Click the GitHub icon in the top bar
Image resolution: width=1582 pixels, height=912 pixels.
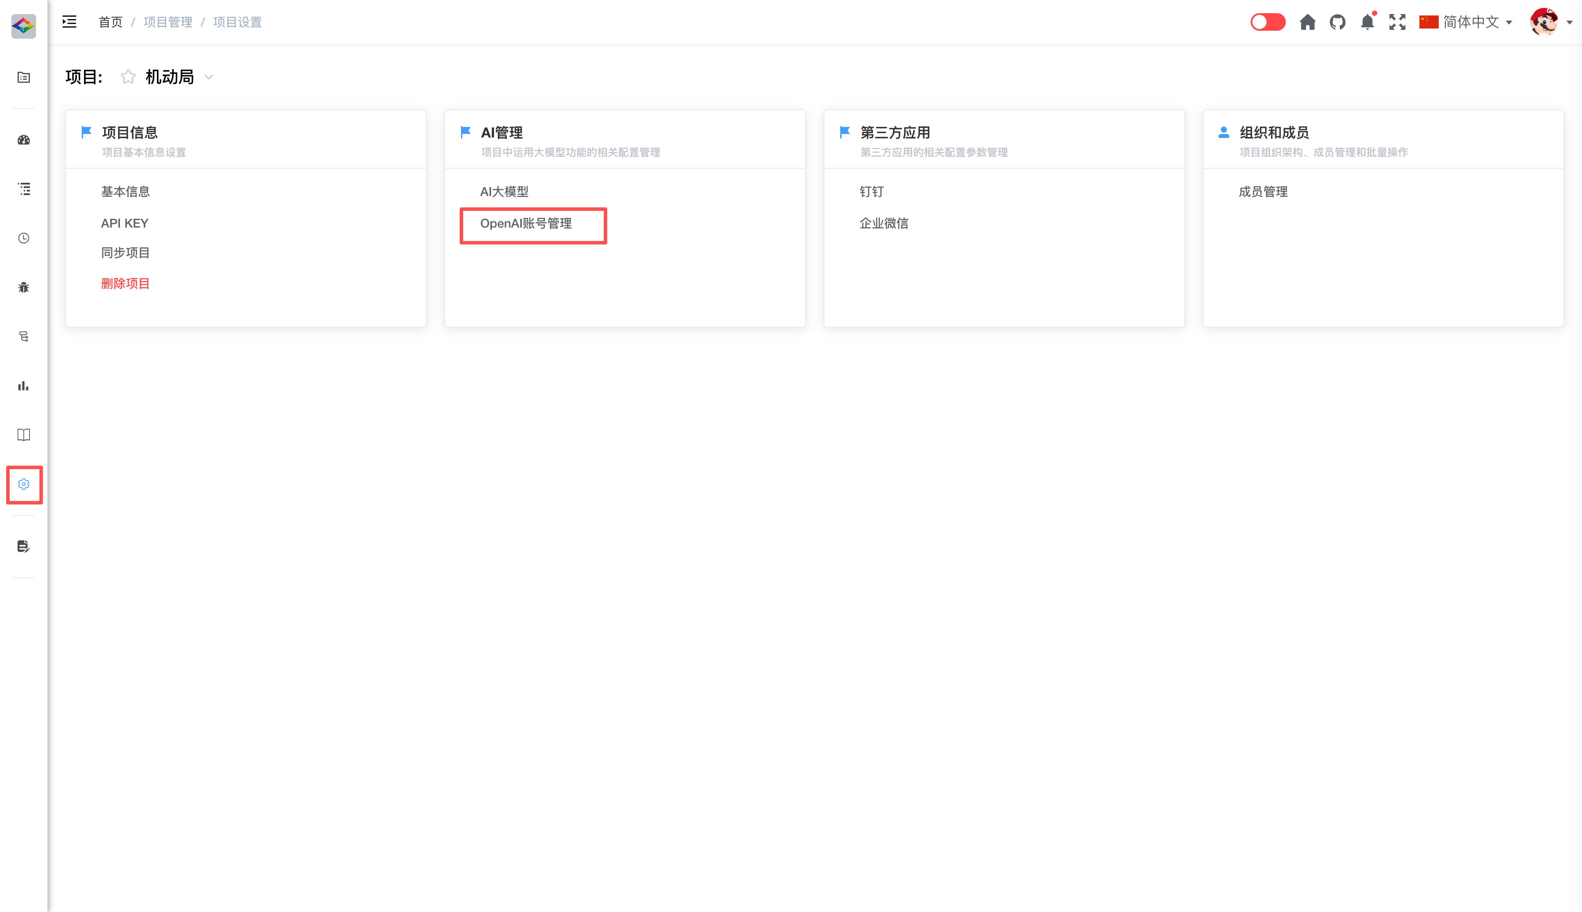[1337, 22]
